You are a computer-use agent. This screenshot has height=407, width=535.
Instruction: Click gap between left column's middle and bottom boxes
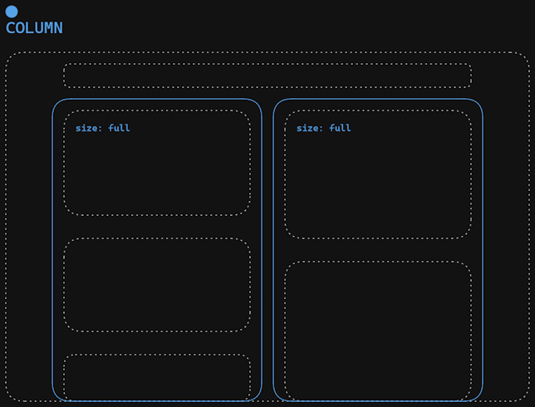tap(156, 343)
